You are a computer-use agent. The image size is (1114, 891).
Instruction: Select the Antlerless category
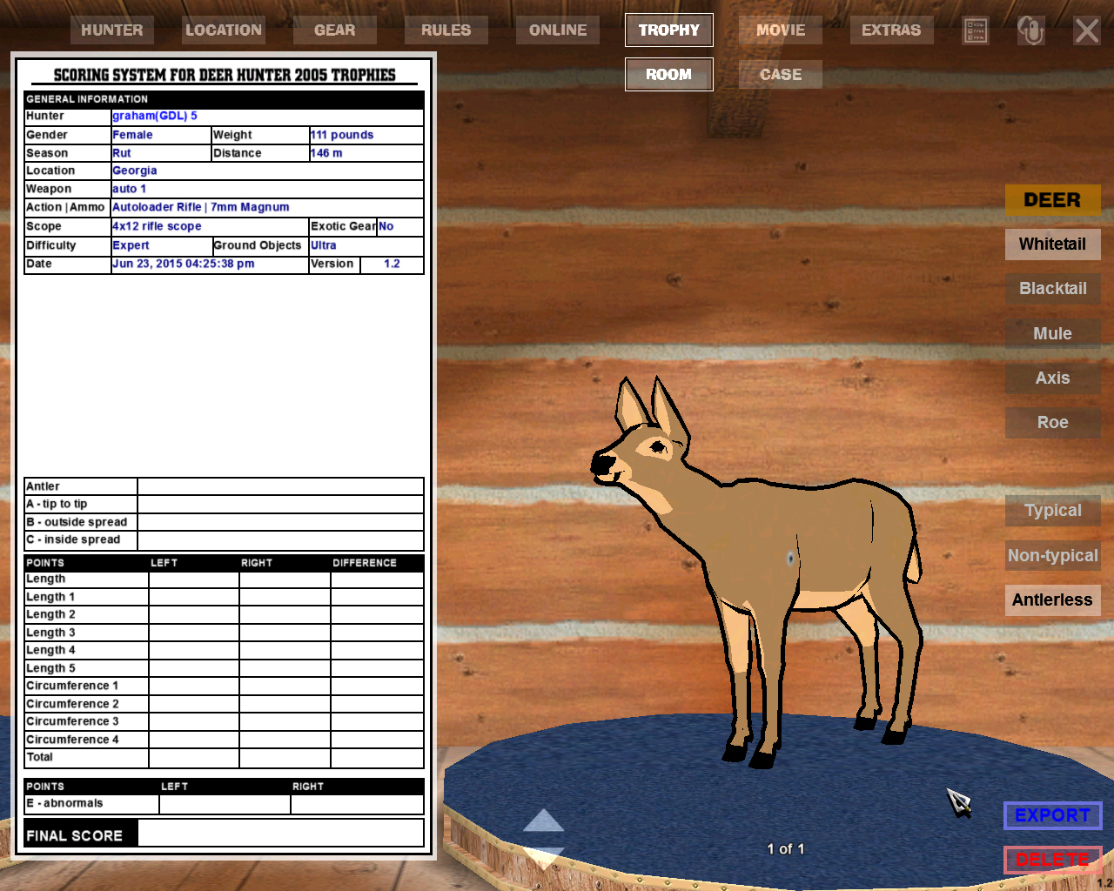click(1052, 600)
